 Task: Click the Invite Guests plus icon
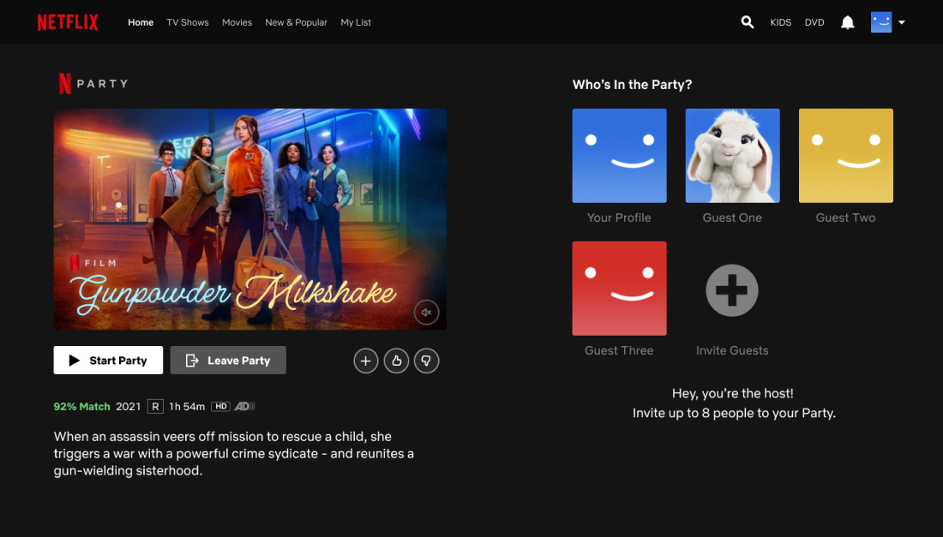(732, 290)
